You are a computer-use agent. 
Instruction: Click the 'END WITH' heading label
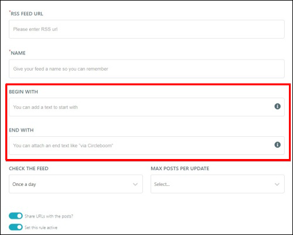point(21,130)
